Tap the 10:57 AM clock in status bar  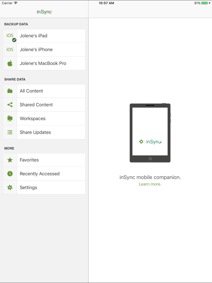click(x=106, y=3)
